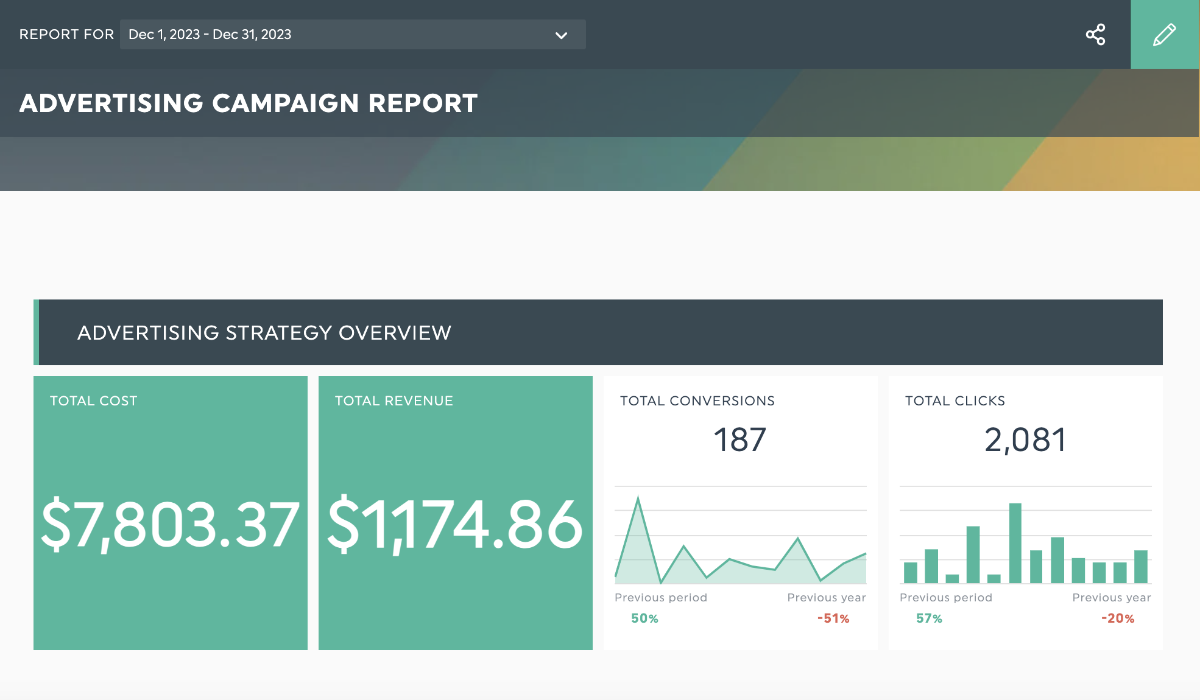This screenshot has height=700, width=1200.
Task: Click the 57% previous period clicks value
Action: [x=929, y=618]
